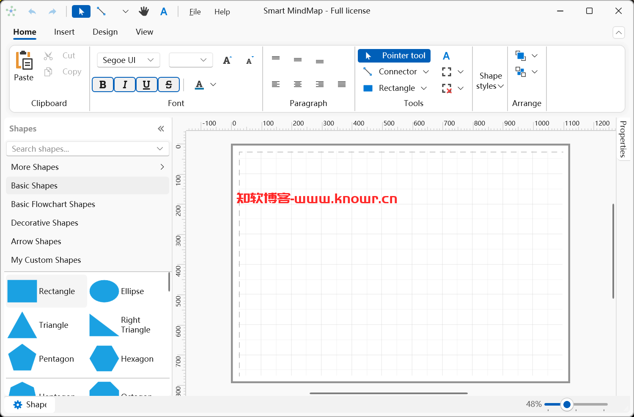Open the File menu

[195, 12]
